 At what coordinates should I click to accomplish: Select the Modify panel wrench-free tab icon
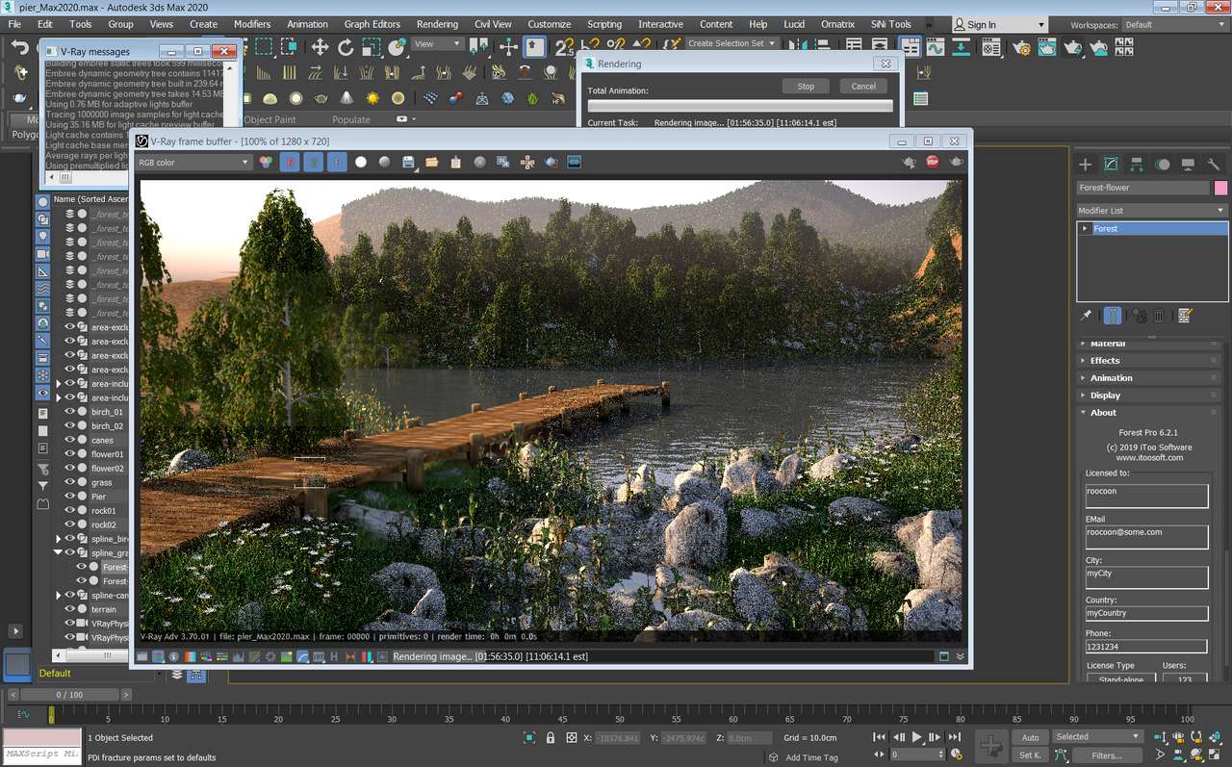[1113, 164]
